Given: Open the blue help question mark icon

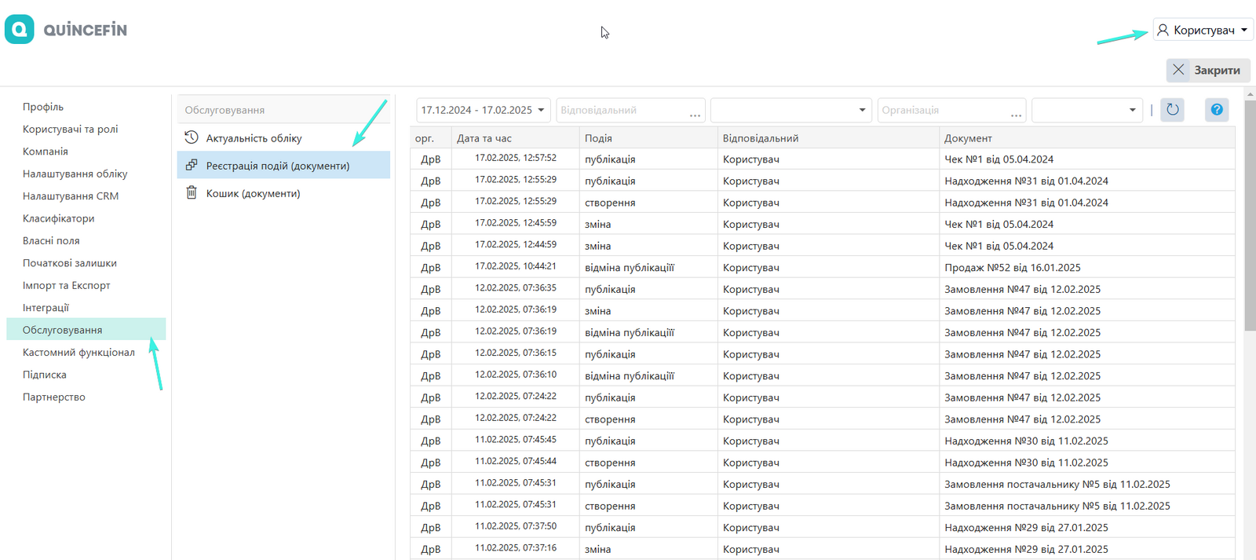Looking at the screenshot, I should click(x=1216, y=110).
